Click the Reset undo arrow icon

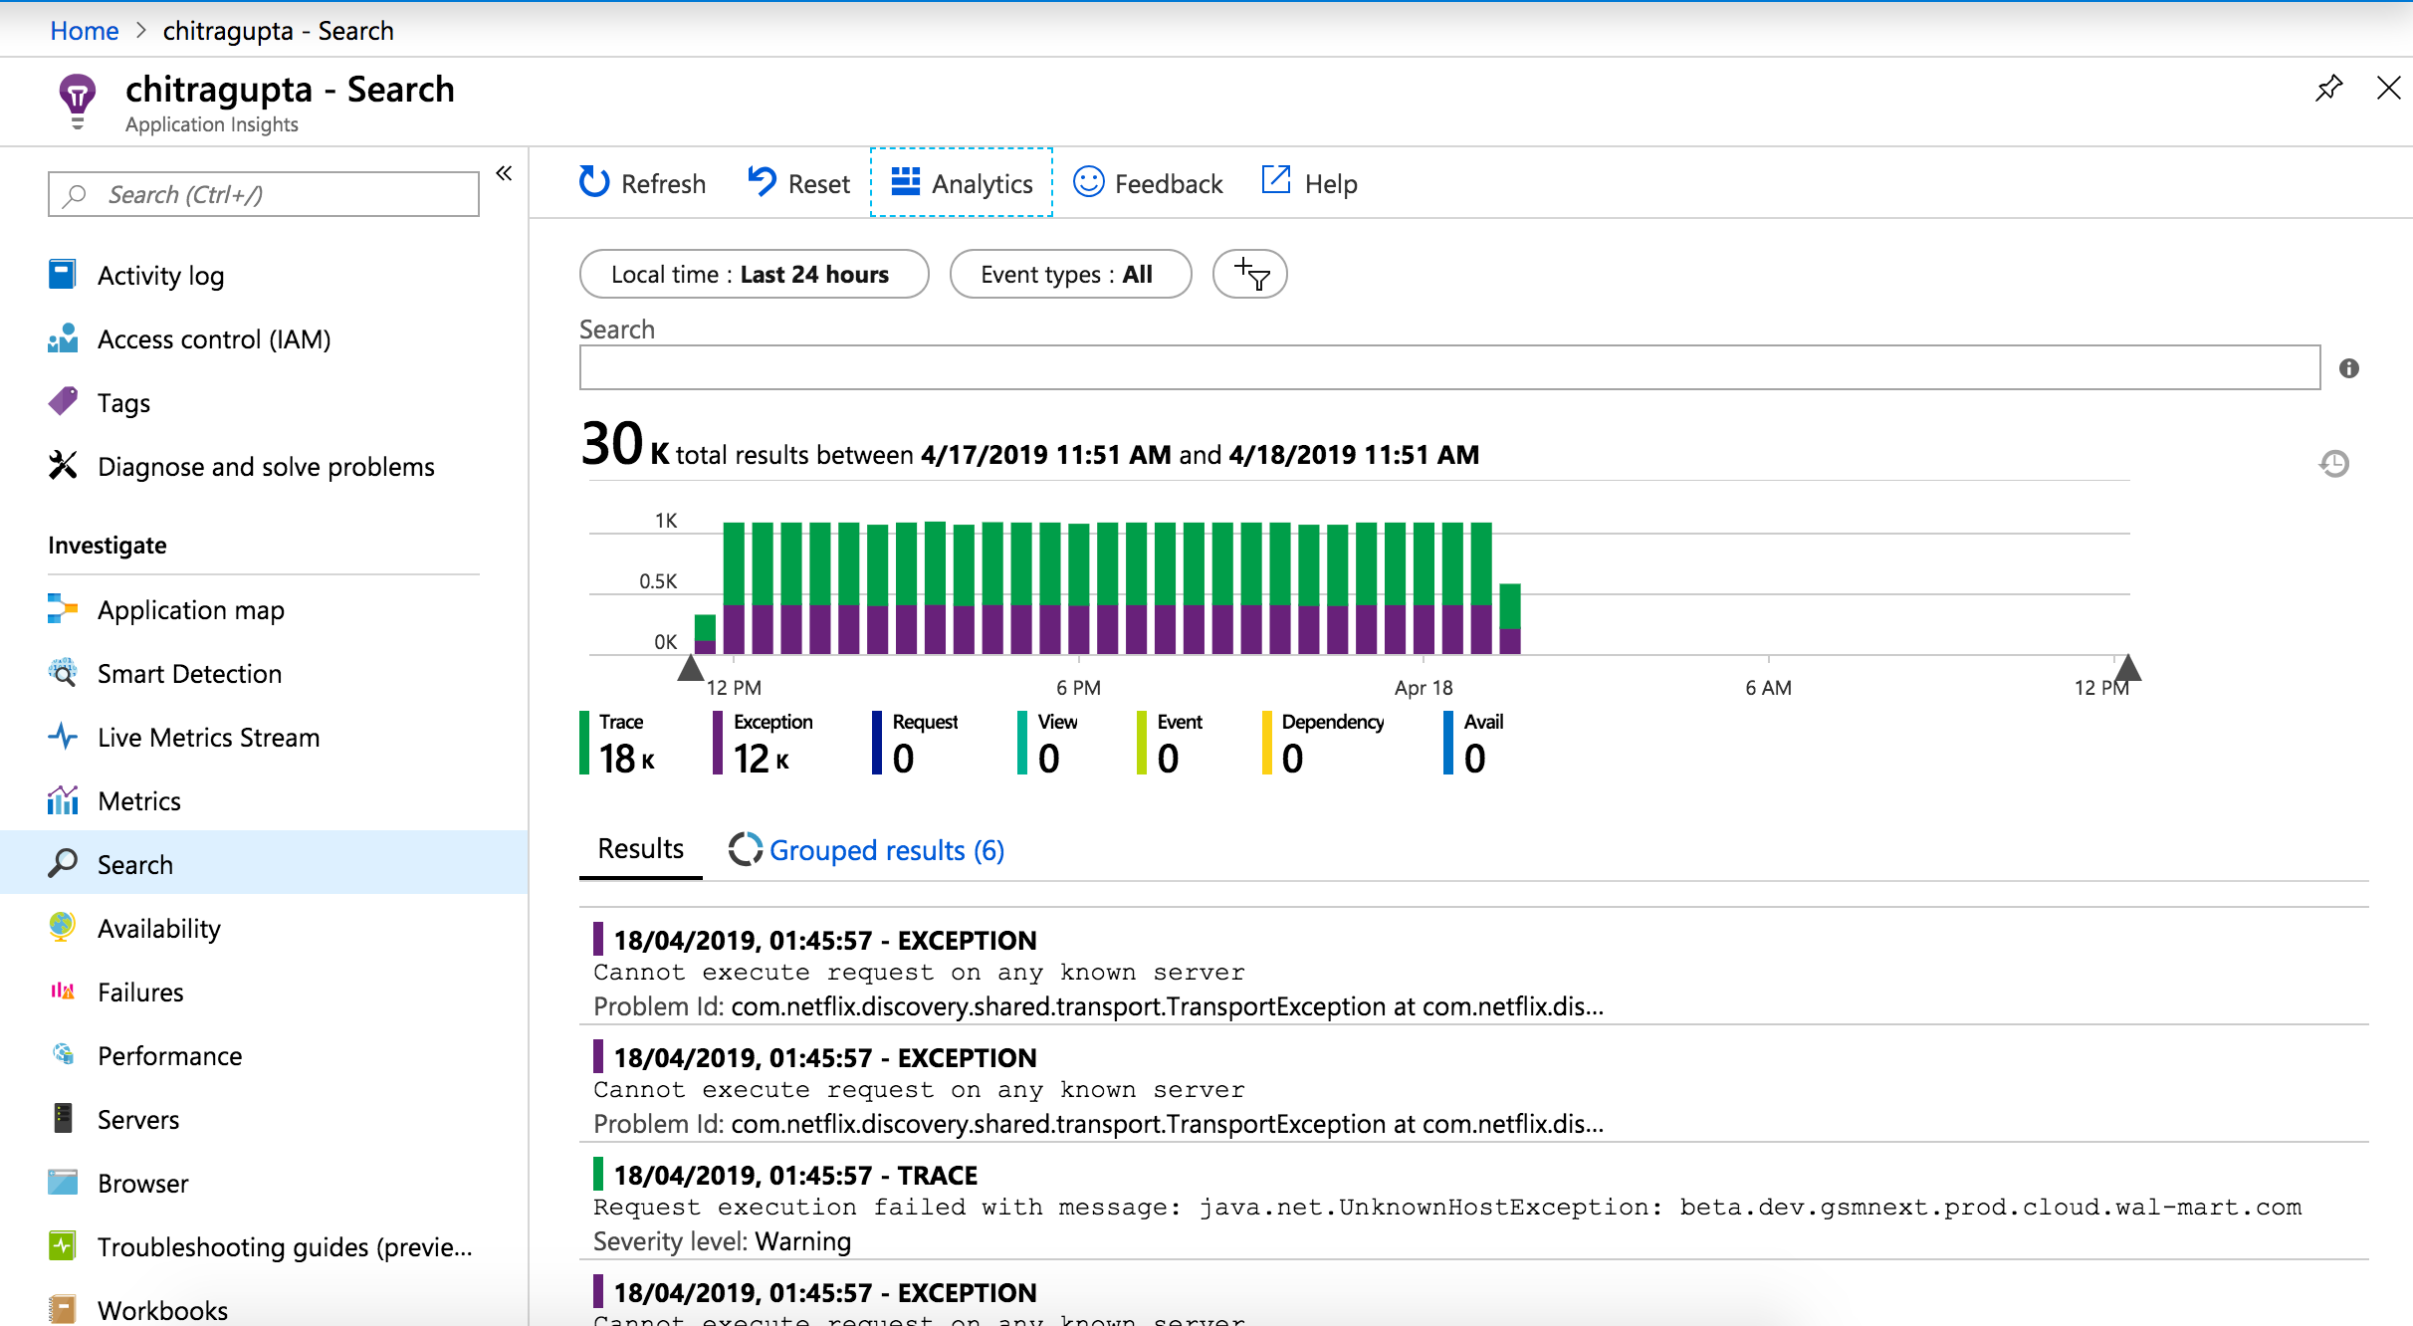762,182
